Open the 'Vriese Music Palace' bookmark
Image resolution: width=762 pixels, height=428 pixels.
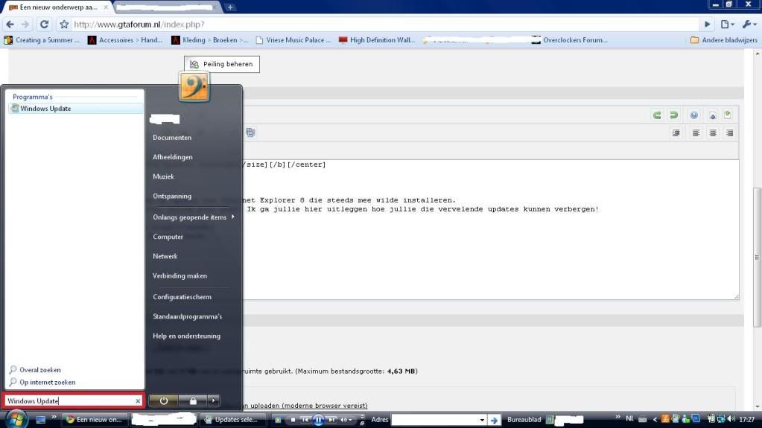pyautogui.click(x=293, y=40)
